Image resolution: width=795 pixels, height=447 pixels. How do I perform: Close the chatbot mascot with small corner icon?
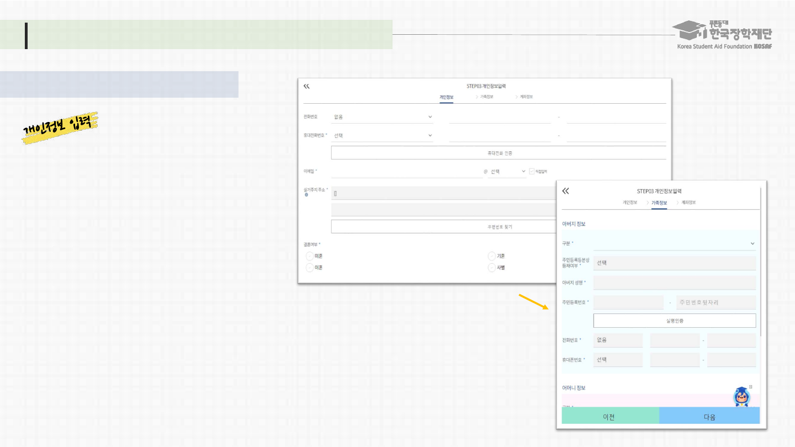[750, 387]
